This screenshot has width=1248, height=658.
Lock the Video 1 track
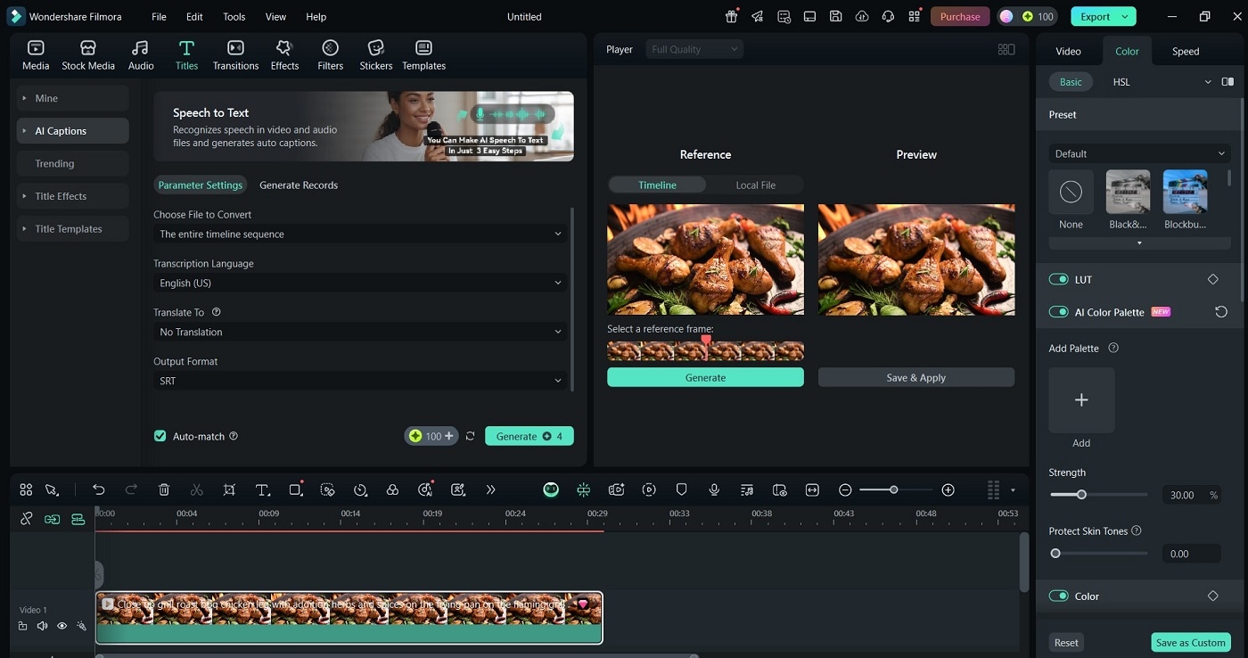tap(22, 626)
